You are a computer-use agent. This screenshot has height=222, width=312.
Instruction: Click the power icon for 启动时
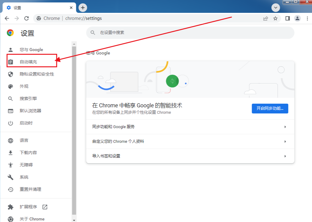point(10,123)
